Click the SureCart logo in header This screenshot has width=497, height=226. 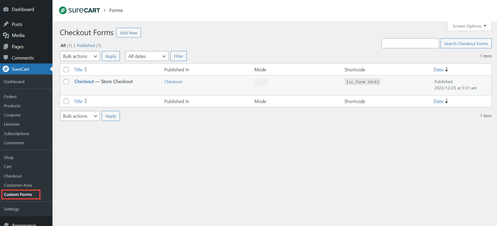pyautogui.click(x=80, y=11)
